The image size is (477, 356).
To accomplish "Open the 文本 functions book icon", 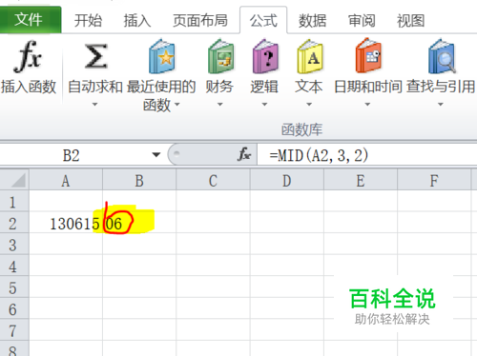I will click(309, 56).
